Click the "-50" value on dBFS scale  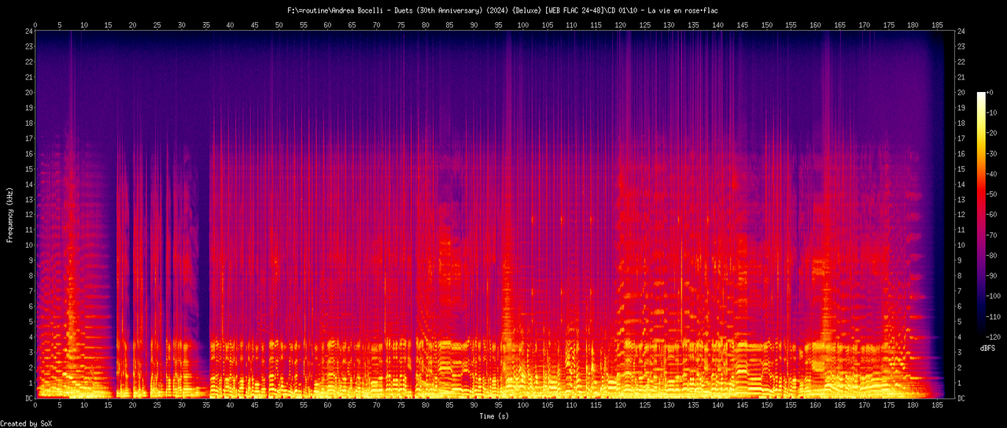[x=991, y=194]
